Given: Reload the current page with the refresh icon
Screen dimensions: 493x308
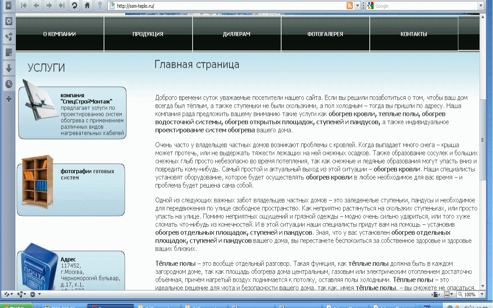Looking at the screenshot, I should coord(74,5).
